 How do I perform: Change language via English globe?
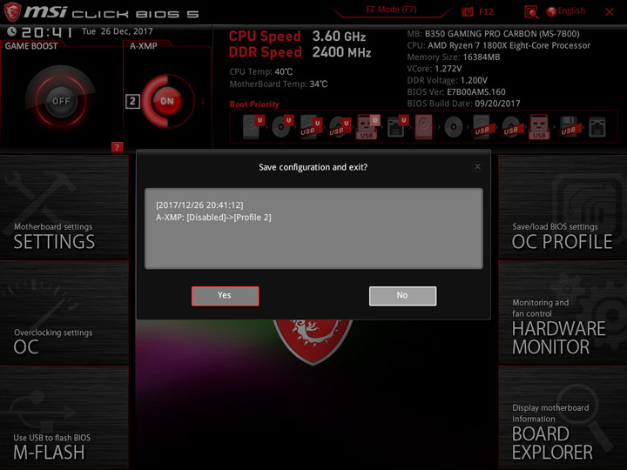[x=566, y=11]
